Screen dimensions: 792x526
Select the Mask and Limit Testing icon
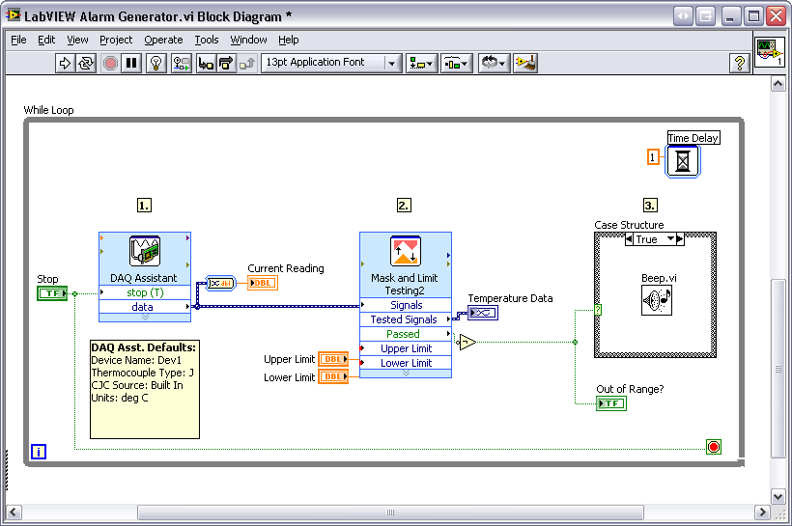(405, 251)
